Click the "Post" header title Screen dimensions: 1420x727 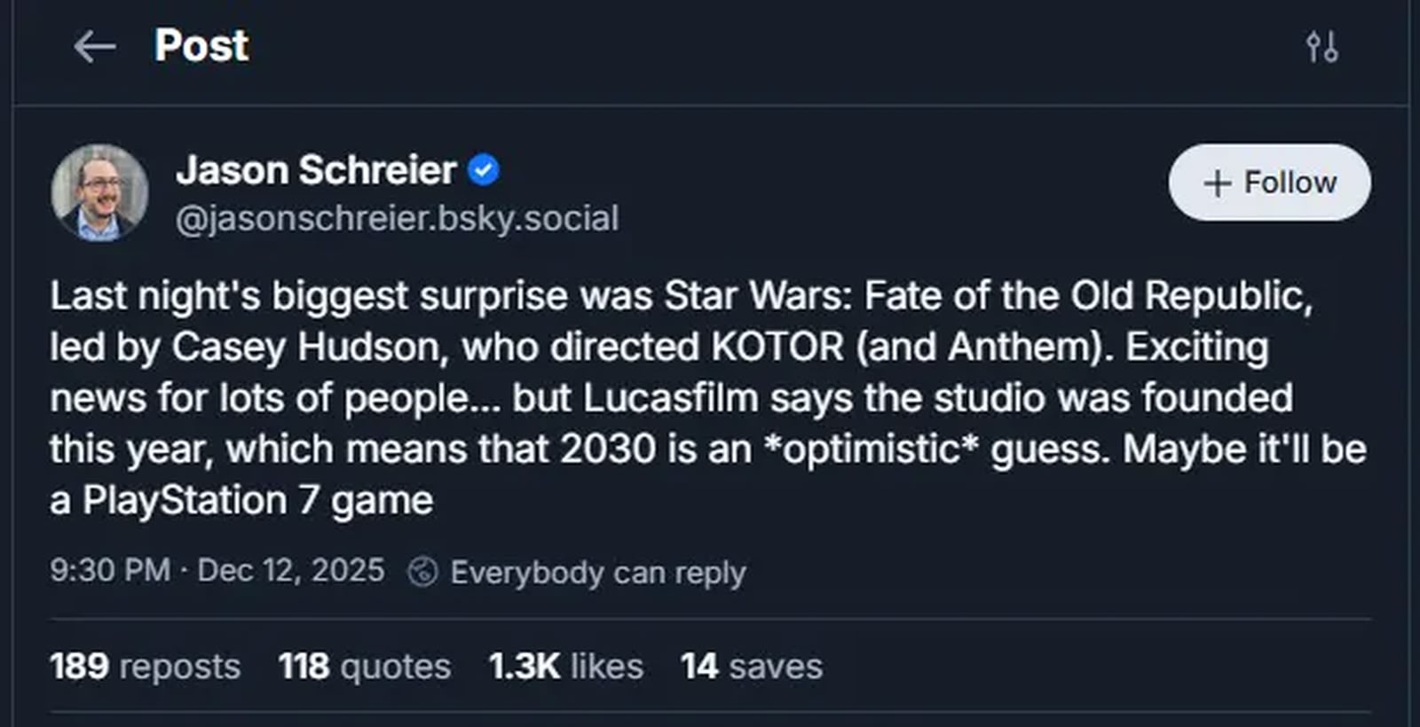click(201, 45)
